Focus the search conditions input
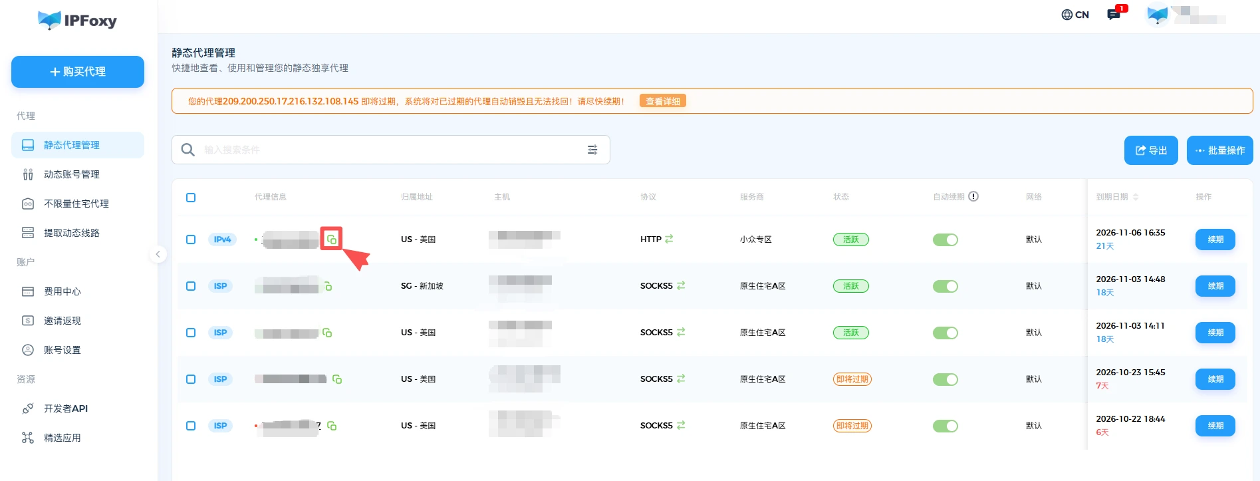 coord(391,150)
